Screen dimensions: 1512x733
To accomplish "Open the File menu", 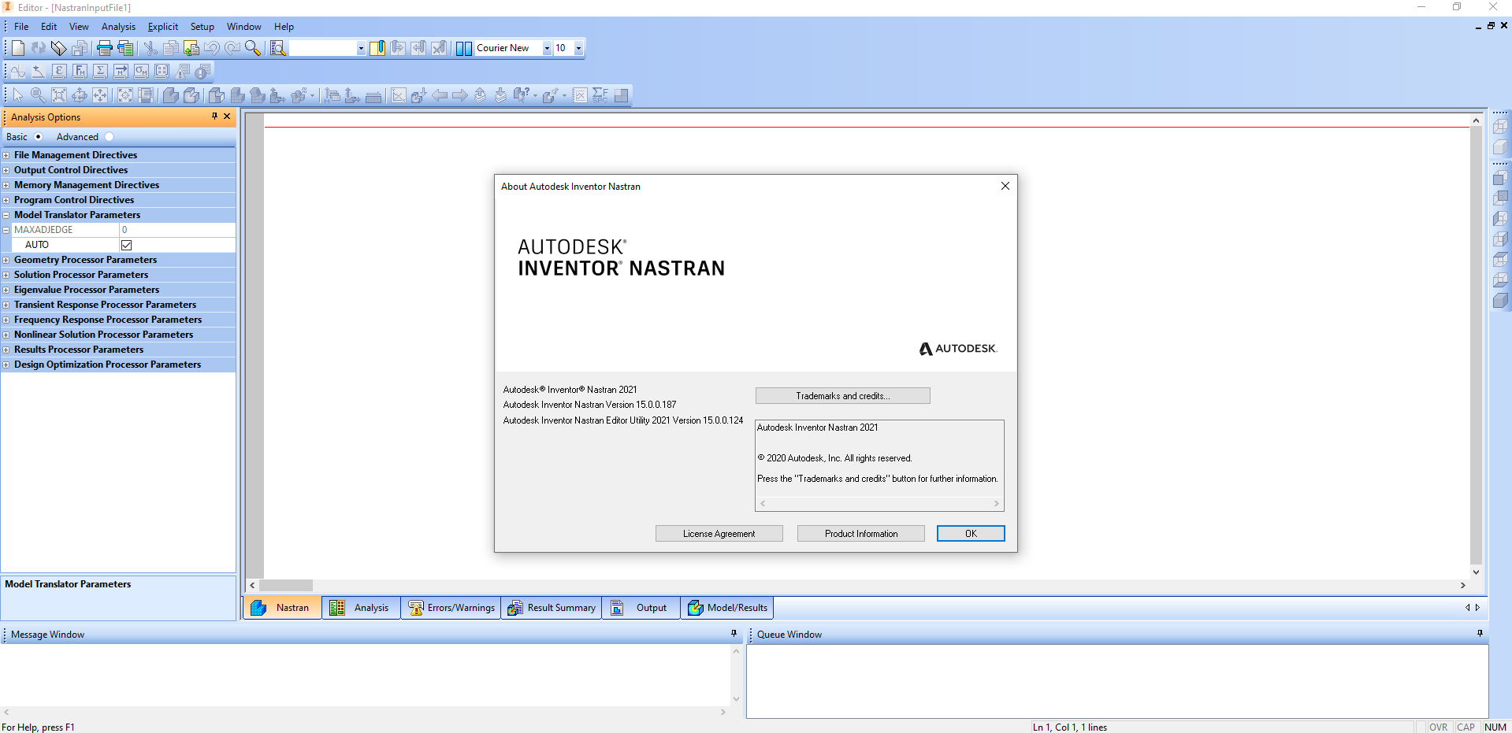I will click(21, 26).
